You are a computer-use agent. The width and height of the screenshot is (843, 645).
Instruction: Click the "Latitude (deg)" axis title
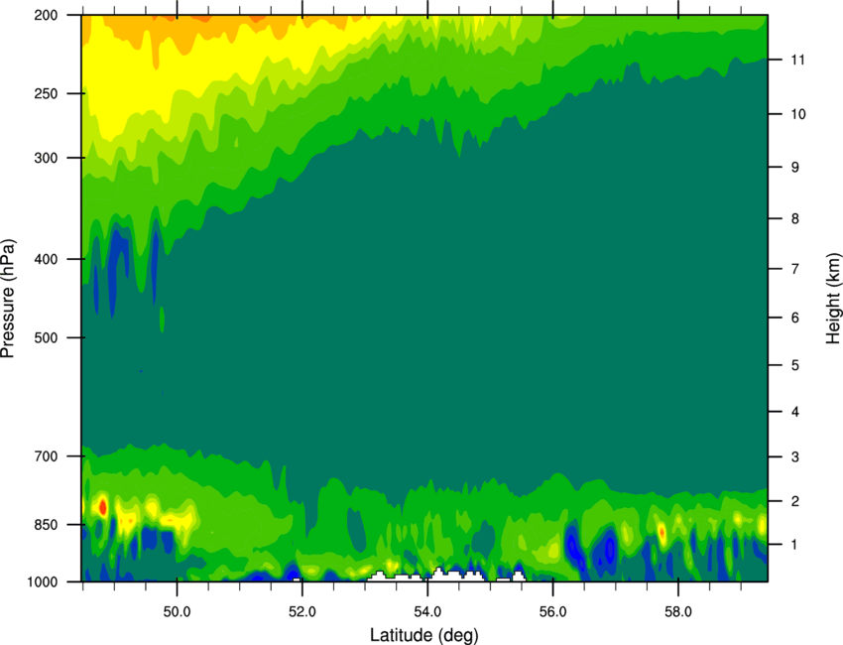click(x=424, y=635)
